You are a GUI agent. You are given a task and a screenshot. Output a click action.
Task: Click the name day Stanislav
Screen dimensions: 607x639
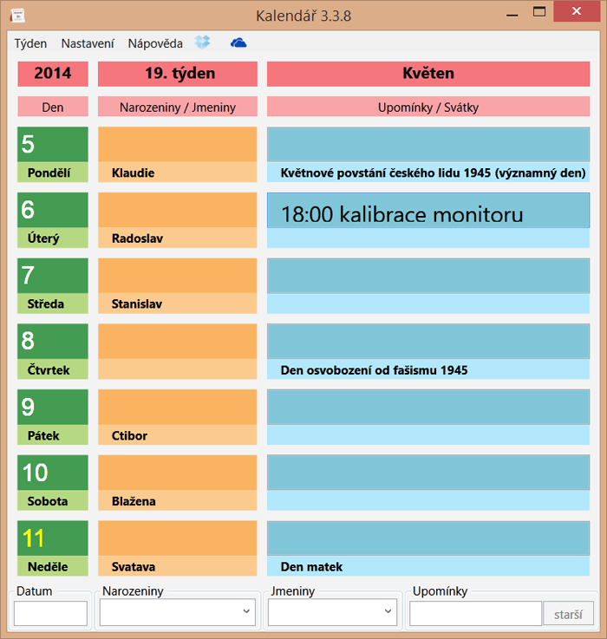point(137,304)
